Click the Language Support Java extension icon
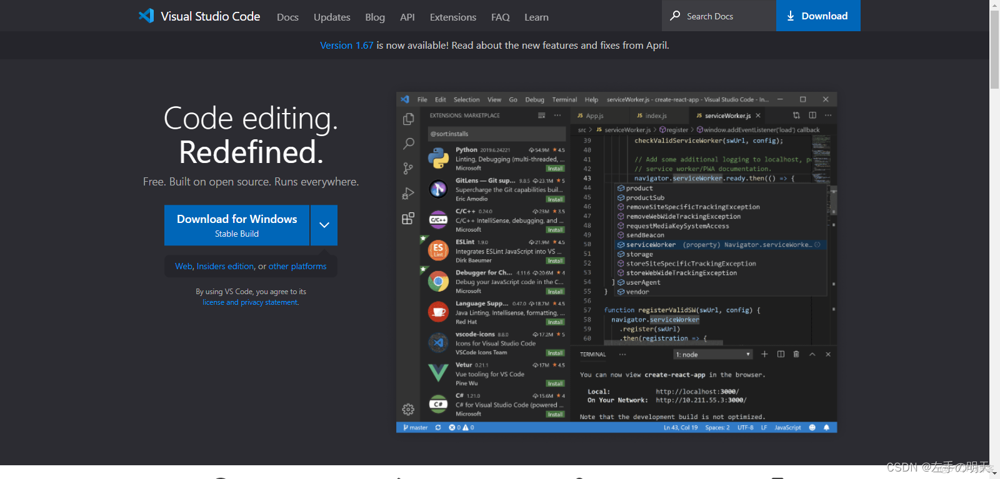Screen dimensions: 1000x479 tap(438, 312)
